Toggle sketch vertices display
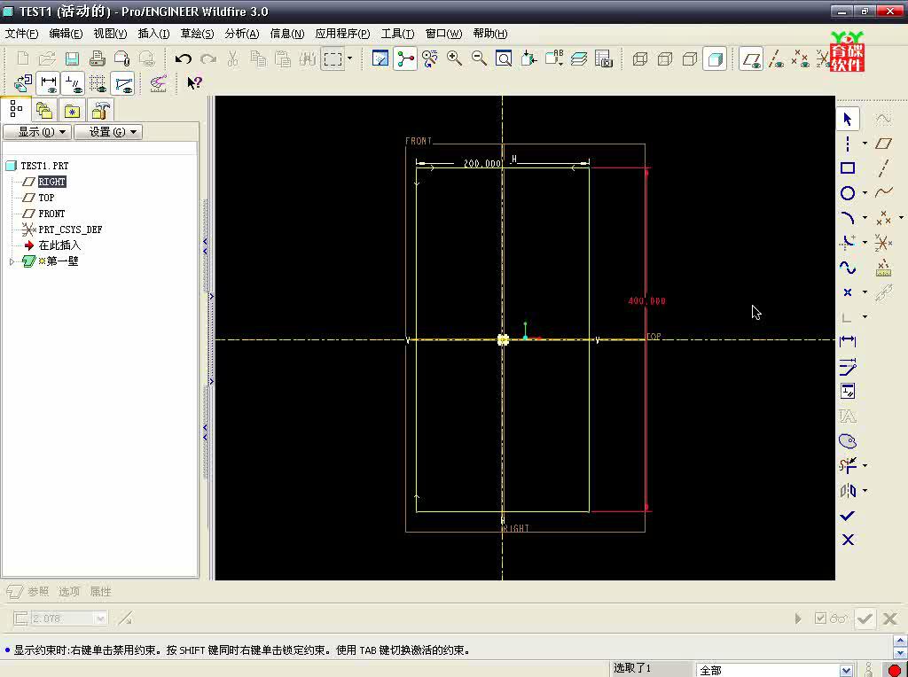The width and height of the screenshot is (908, 677). coord(123,83)
